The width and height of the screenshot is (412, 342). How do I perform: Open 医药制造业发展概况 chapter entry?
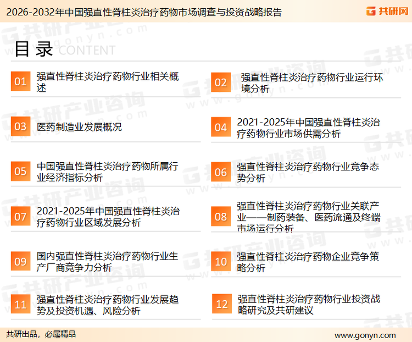point(79,127)
